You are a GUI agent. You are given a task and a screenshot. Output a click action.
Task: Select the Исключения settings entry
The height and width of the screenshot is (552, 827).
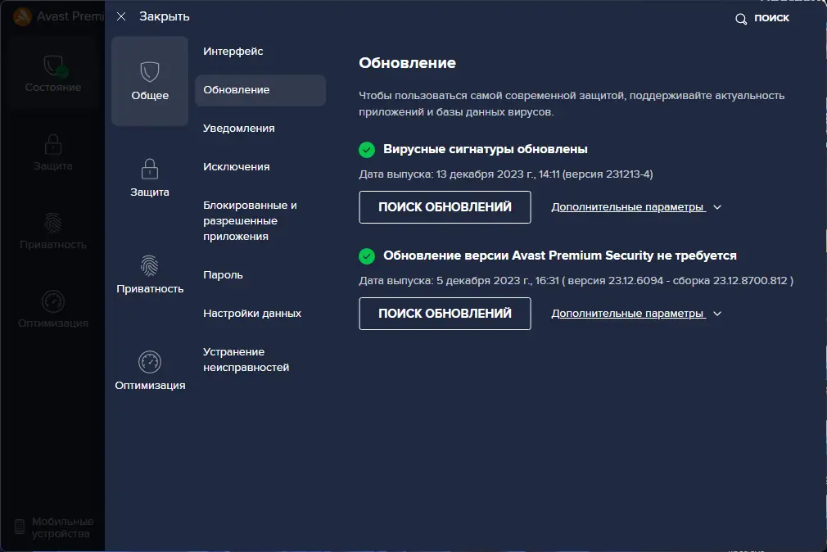click(x=236, y=166)
